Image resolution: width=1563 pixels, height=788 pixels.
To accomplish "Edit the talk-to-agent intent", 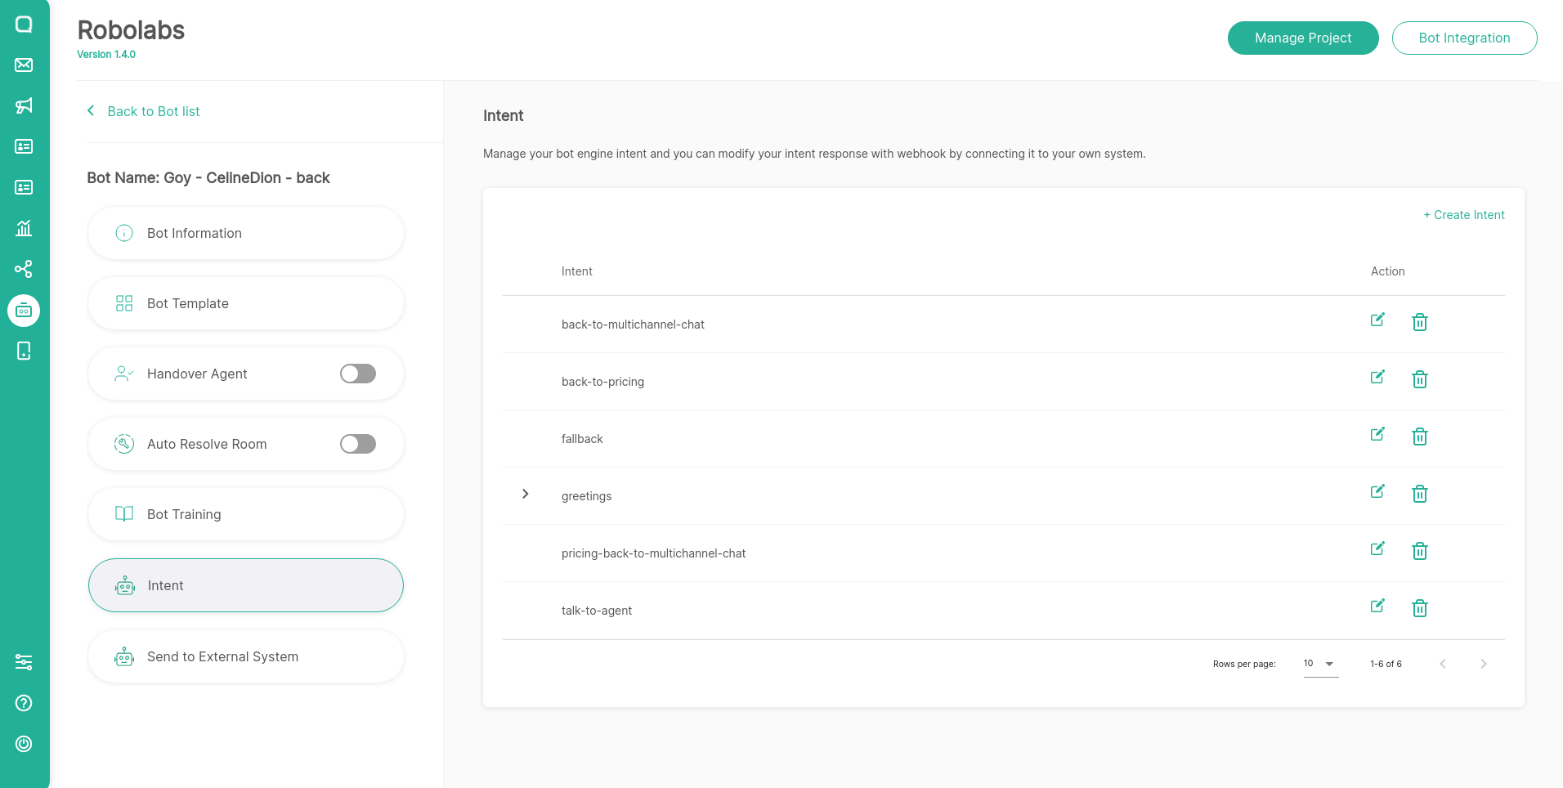I will 1377,607.
